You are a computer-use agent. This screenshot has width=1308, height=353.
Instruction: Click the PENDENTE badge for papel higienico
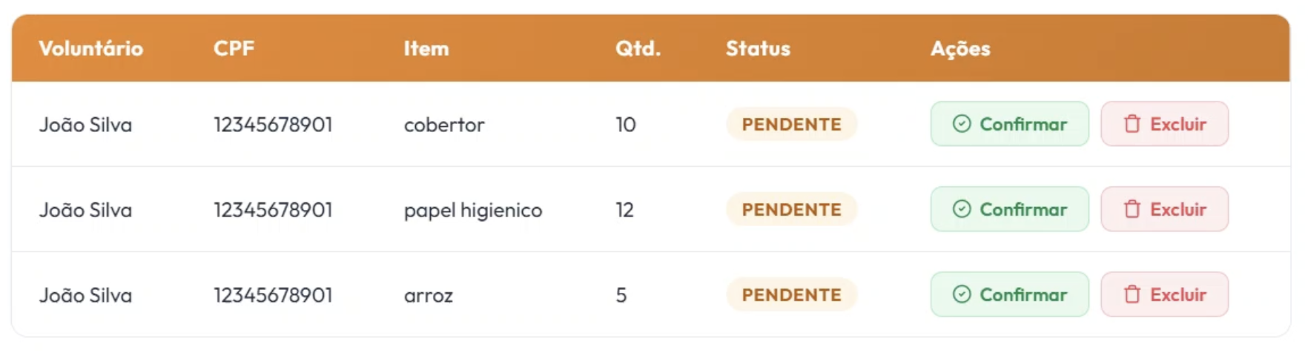coord(792,209)
